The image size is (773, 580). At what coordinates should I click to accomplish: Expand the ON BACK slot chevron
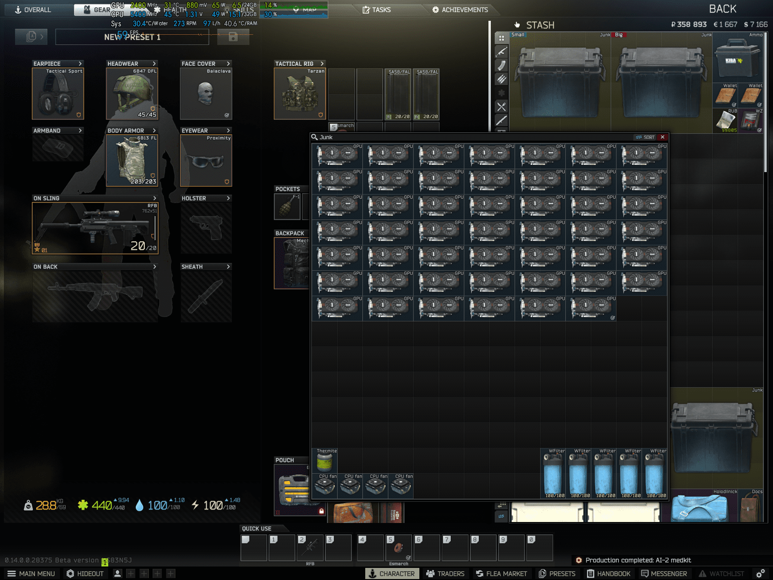[x=155, y=267]
